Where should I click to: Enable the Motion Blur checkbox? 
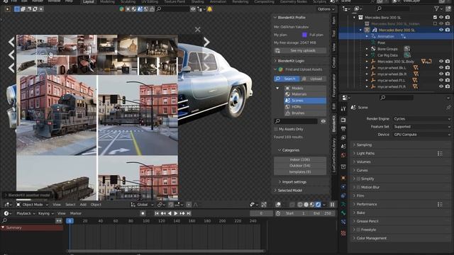(358, 187)
